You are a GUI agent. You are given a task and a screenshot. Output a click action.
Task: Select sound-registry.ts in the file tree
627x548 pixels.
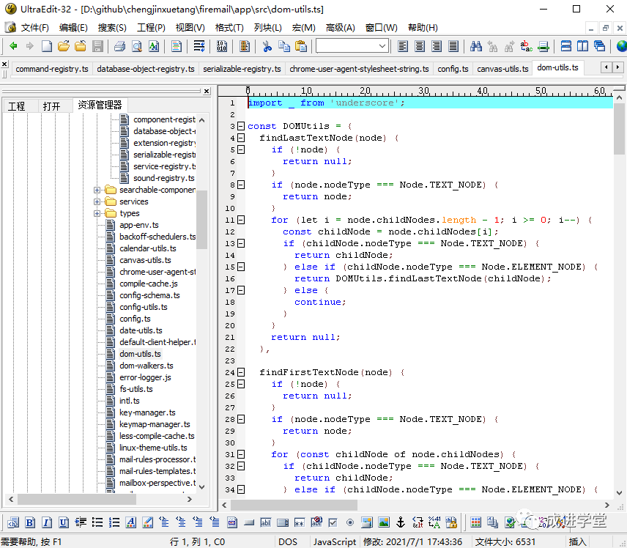click(x=163, y=178)
